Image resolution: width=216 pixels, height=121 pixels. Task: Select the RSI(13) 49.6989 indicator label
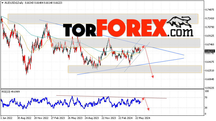pyautogui.click(x=11, y=92)
